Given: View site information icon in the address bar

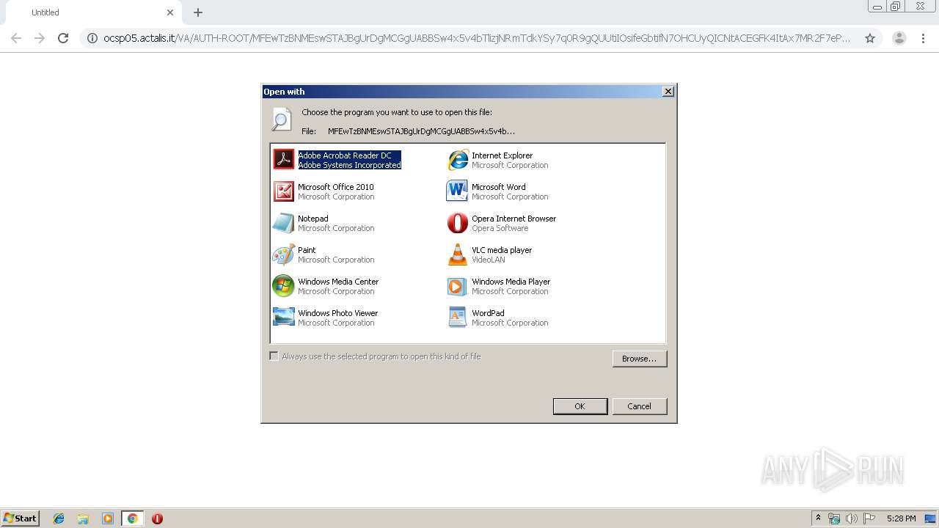Looking at the screenshot, I should pos(92,38).
